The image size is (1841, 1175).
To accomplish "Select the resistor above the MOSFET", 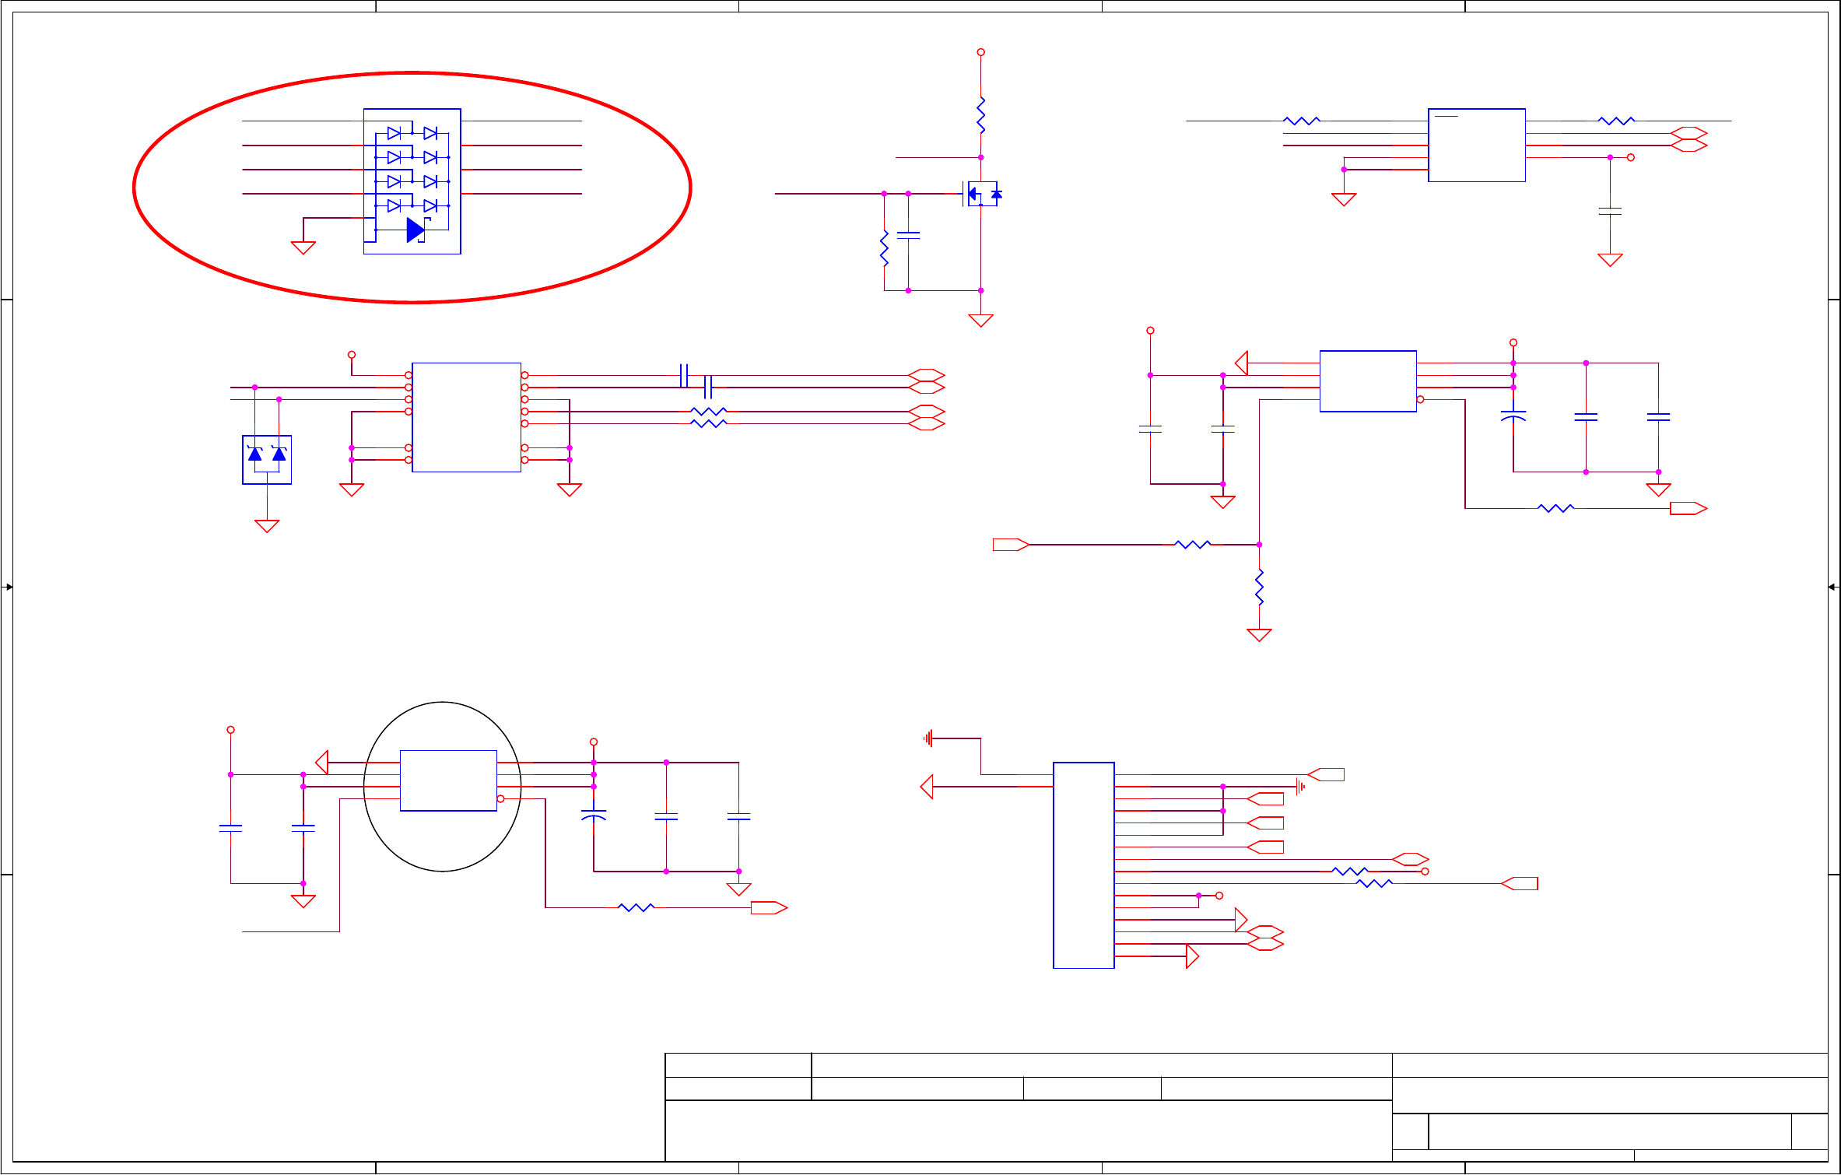I will tap(980, 115).
